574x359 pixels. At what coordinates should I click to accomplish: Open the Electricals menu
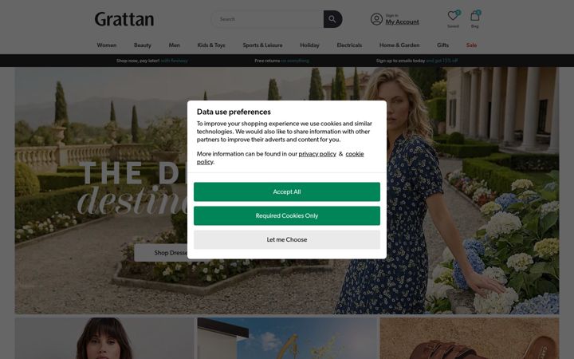click(x=349, y=45)
